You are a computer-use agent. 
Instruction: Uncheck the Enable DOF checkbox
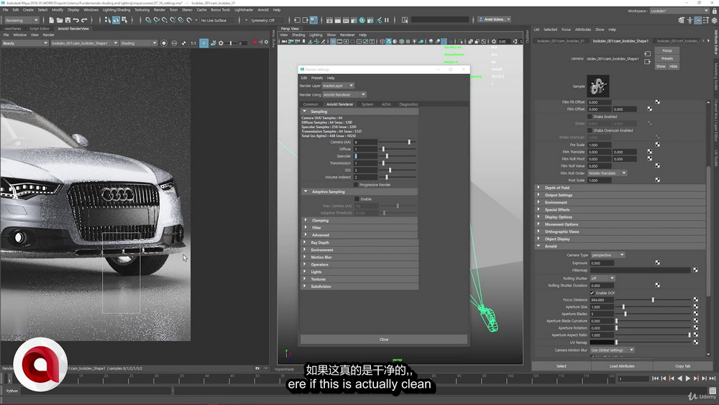[x=592, y=293]
